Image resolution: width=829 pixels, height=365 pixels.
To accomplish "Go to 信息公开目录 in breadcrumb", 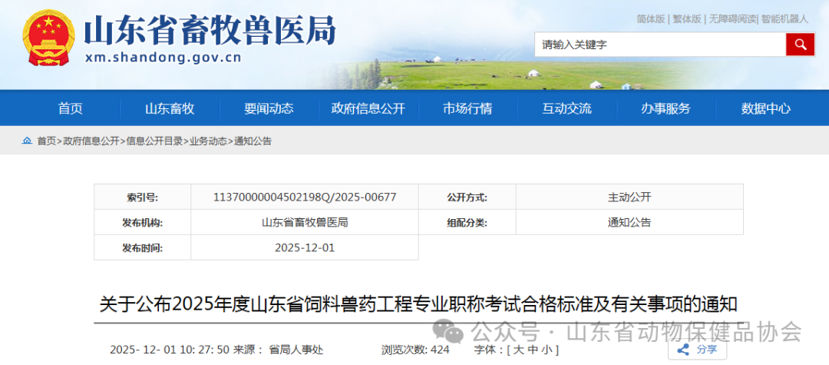I will click(154, 141).
